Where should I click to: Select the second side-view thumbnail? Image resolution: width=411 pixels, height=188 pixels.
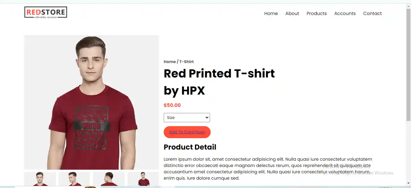click(74, 179)
